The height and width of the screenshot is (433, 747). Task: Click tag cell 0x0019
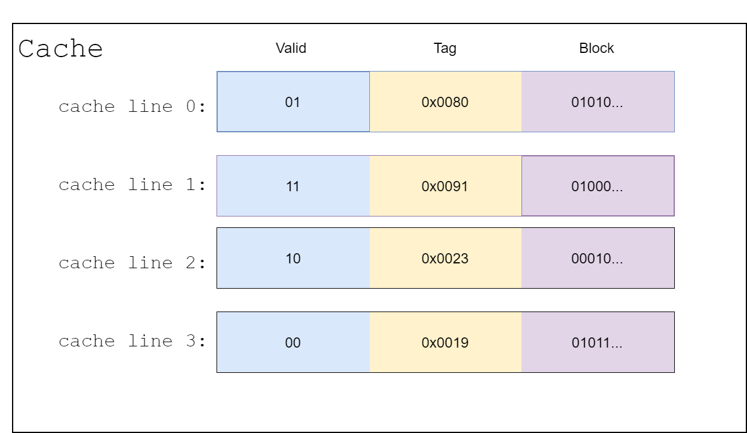coord(446,342)
